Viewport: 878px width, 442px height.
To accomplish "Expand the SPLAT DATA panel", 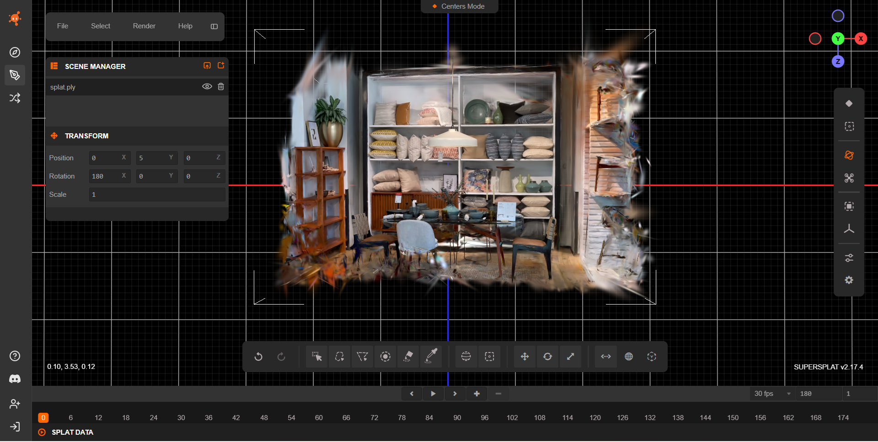I will point(72,432).
